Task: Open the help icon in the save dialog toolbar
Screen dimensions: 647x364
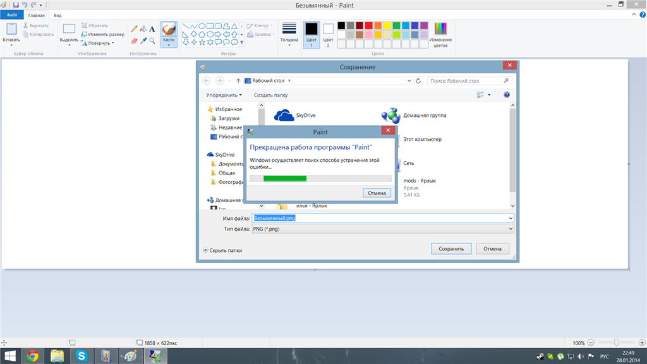Action: 507,95
